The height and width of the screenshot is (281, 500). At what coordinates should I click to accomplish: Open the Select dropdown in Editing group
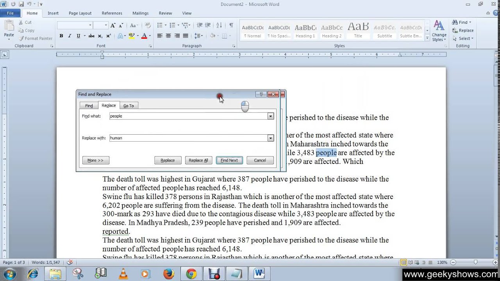coord(463,39)
